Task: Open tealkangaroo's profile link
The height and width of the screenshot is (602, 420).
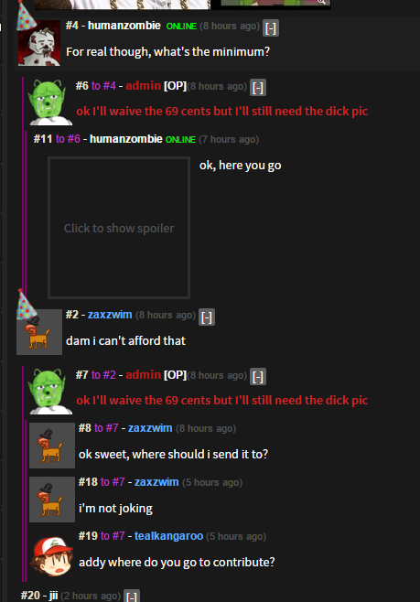Action: pos(168,536)
